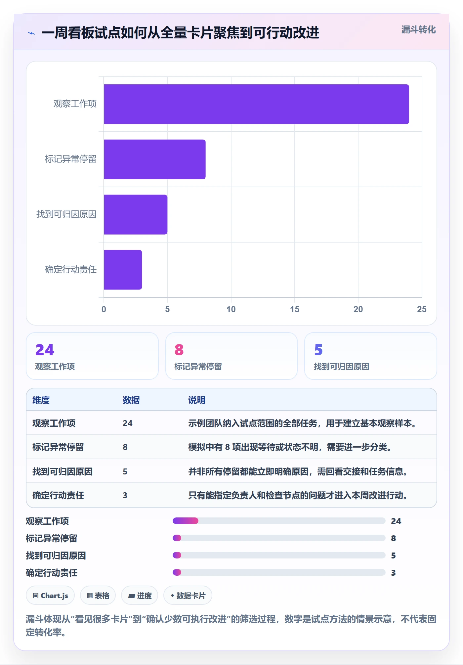The image size is (463, 665).
Task: Click the 表格 chip
Action: point(98,596)
